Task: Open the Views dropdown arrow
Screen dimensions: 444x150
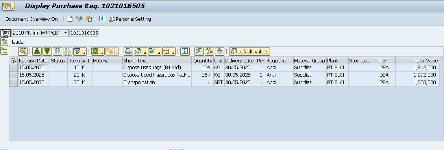Action: click(x=145, y=51)
